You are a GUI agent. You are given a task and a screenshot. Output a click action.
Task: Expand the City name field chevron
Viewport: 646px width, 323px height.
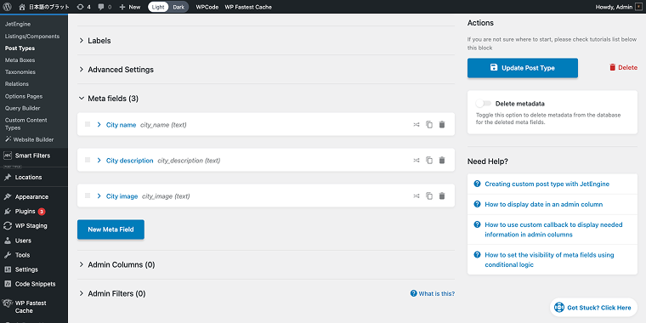(99, 124)
